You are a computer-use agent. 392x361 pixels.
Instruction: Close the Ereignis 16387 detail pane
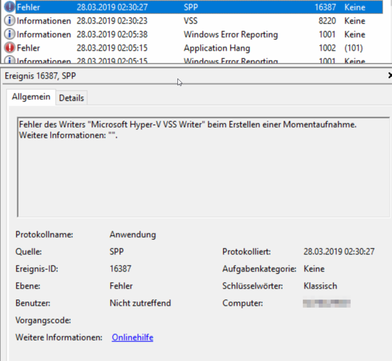click(389, 76)
